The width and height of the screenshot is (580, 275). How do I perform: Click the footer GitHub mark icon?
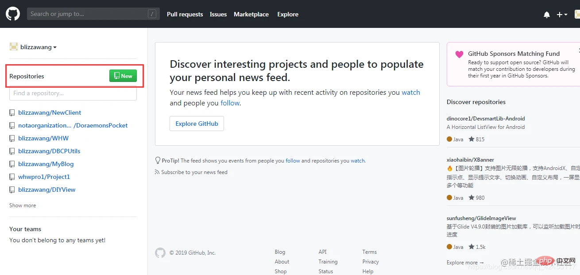[160, 253]
